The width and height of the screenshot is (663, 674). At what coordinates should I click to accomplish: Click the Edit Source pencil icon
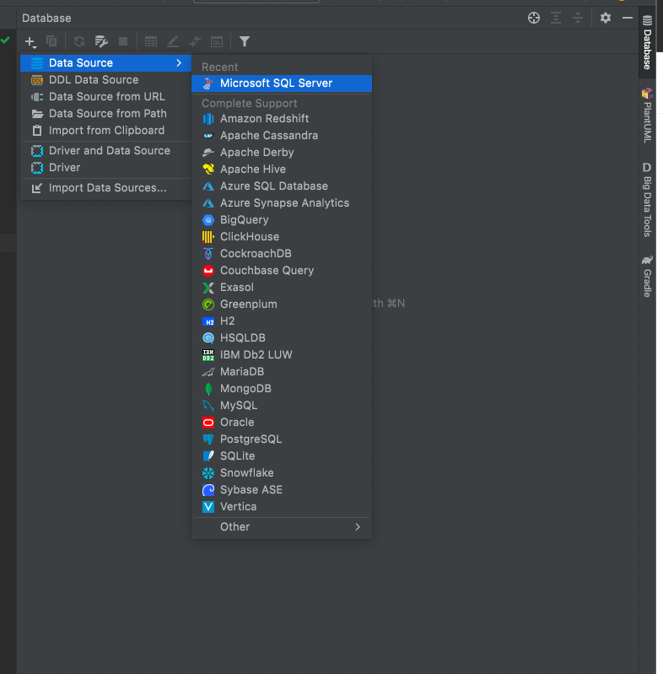click(173, 41)
